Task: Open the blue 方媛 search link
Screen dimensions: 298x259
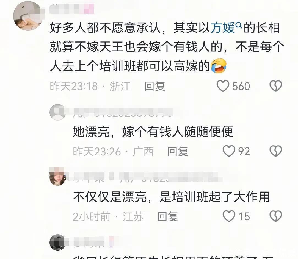Action: (x=223, y=27)
